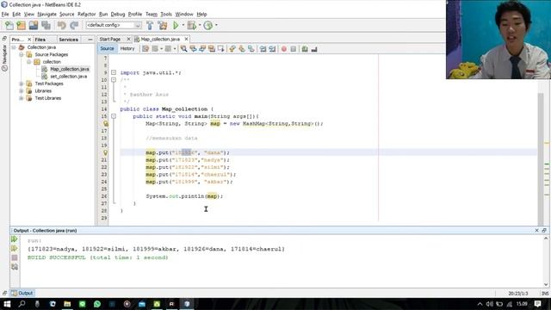Switch to the Start Page tab
This screenshot has width=551, height=310.
(110, 39)
